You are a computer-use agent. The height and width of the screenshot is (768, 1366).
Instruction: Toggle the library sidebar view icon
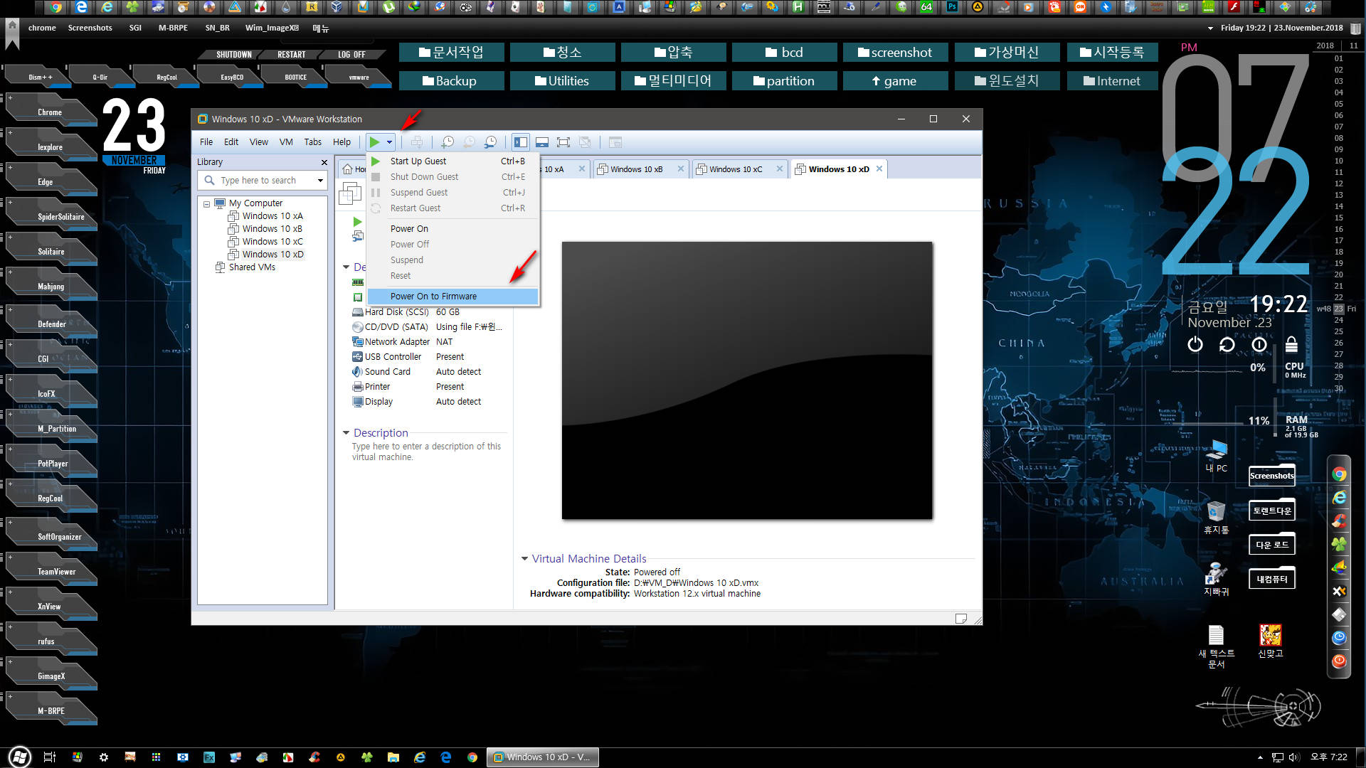coord(521,142)
